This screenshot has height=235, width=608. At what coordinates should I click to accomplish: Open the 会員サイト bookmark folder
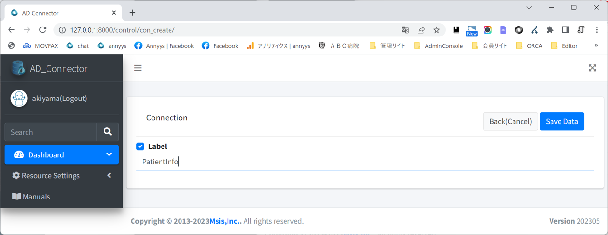489,46
